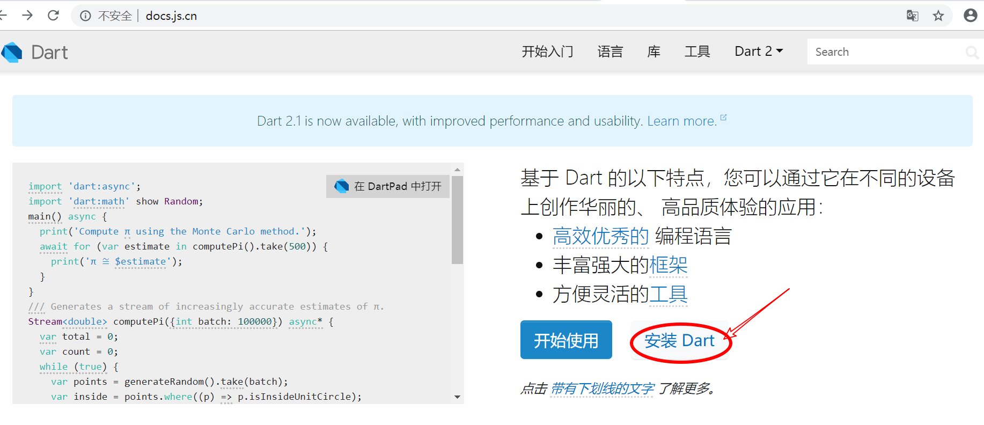Click the DartPad logo icon in code box
This screenshot has width=984, height=425.
tap(341, 186)
